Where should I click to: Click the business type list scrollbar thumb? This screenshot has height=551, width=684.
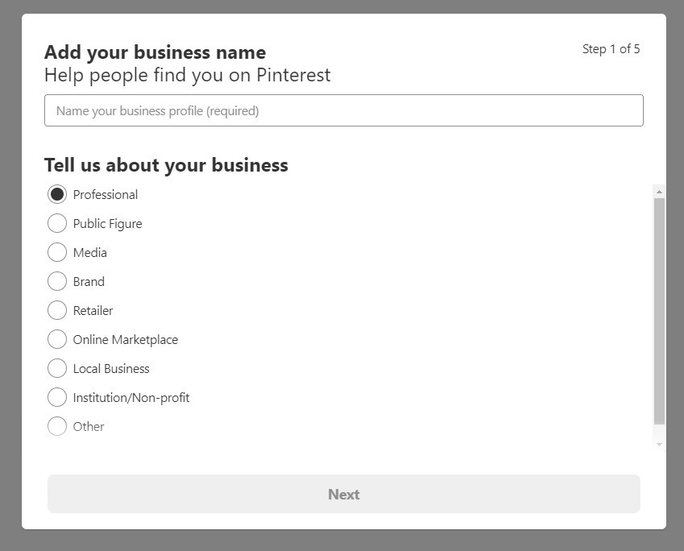click(659, 310)
